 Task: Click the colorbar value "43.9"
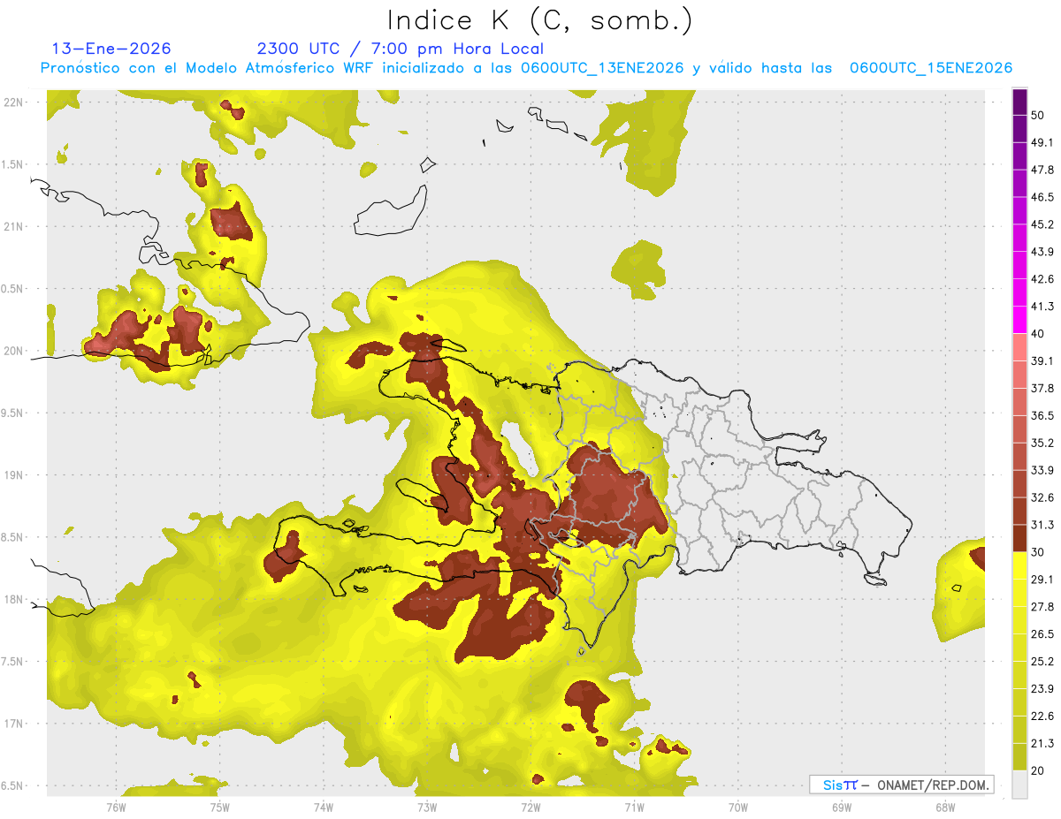(1042, 252)
